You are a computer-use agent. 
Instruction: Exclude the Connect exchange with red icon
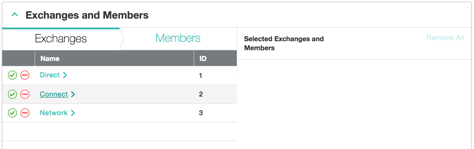click(x=25, y=94)
